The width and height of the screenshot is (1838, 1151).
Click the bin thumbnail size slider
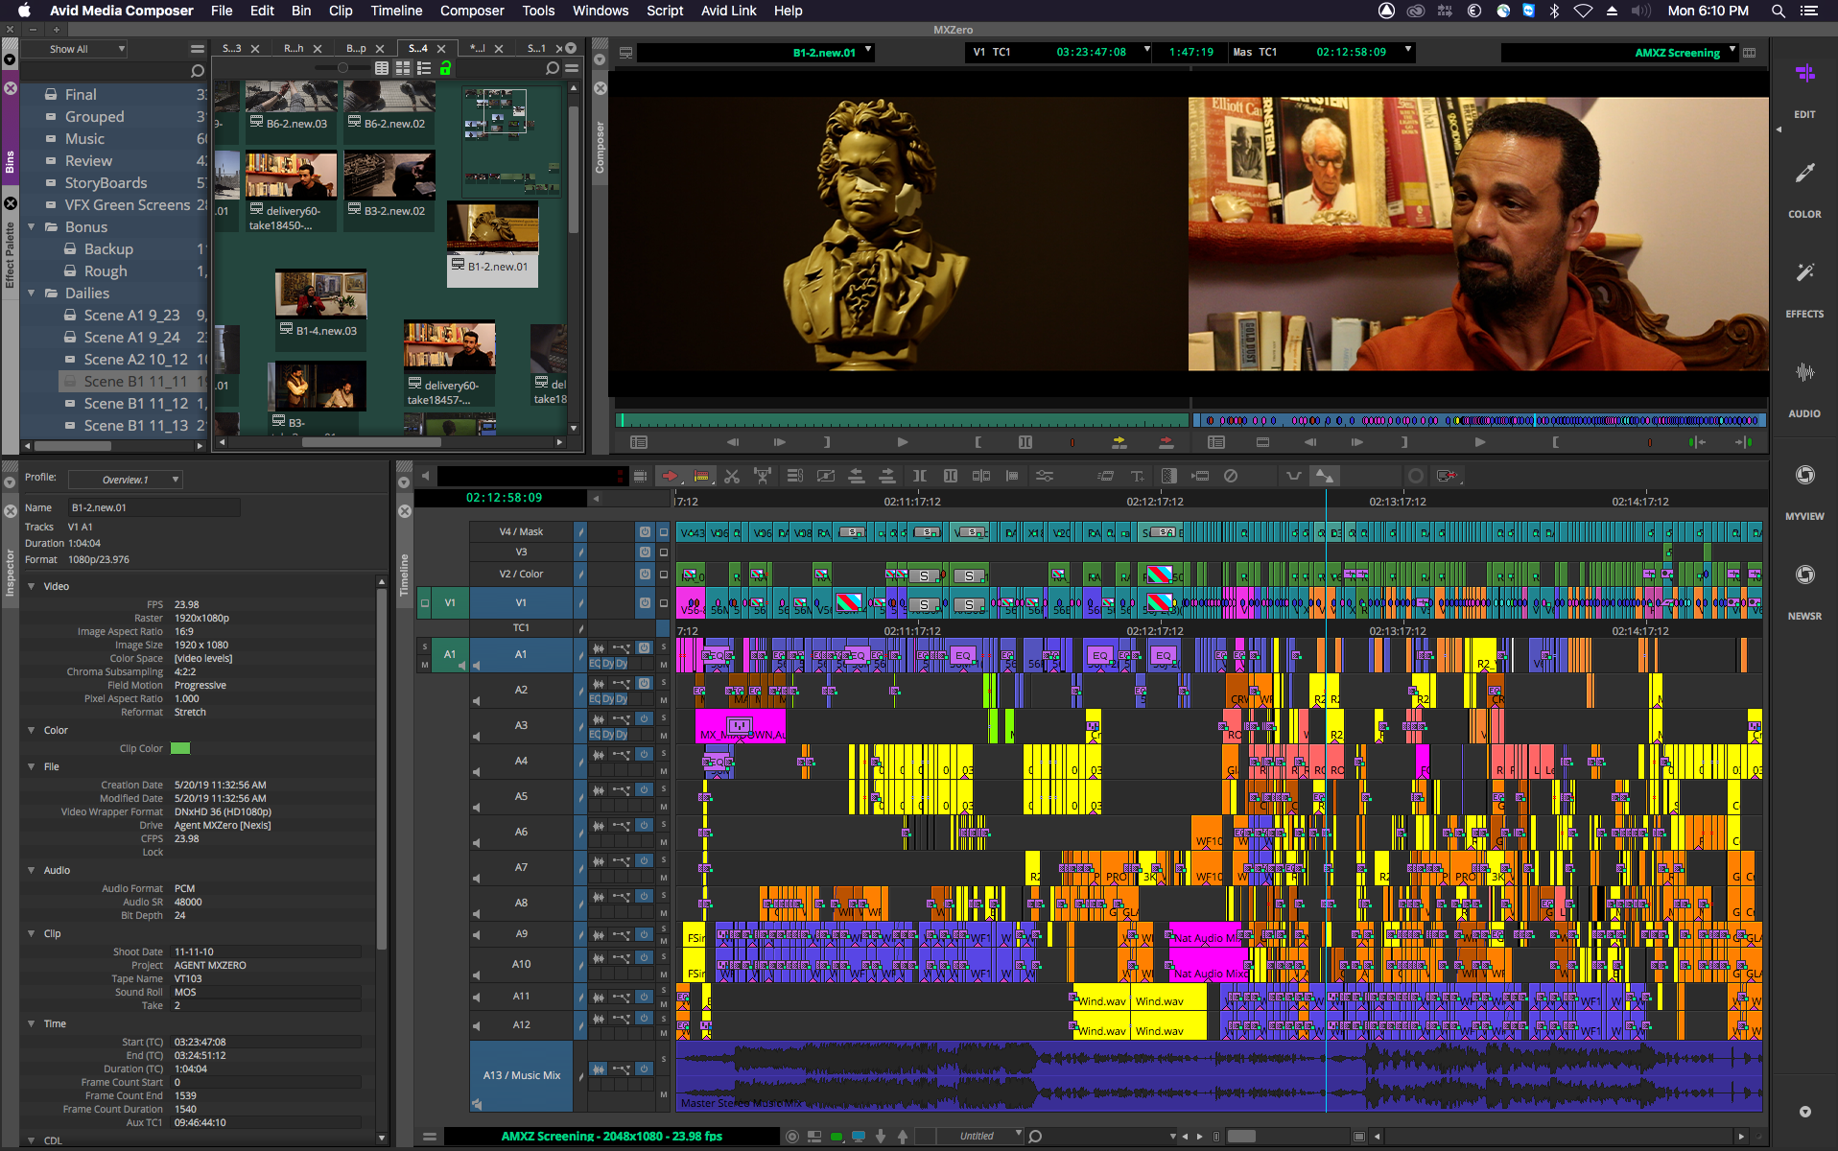tap(342, 68)
